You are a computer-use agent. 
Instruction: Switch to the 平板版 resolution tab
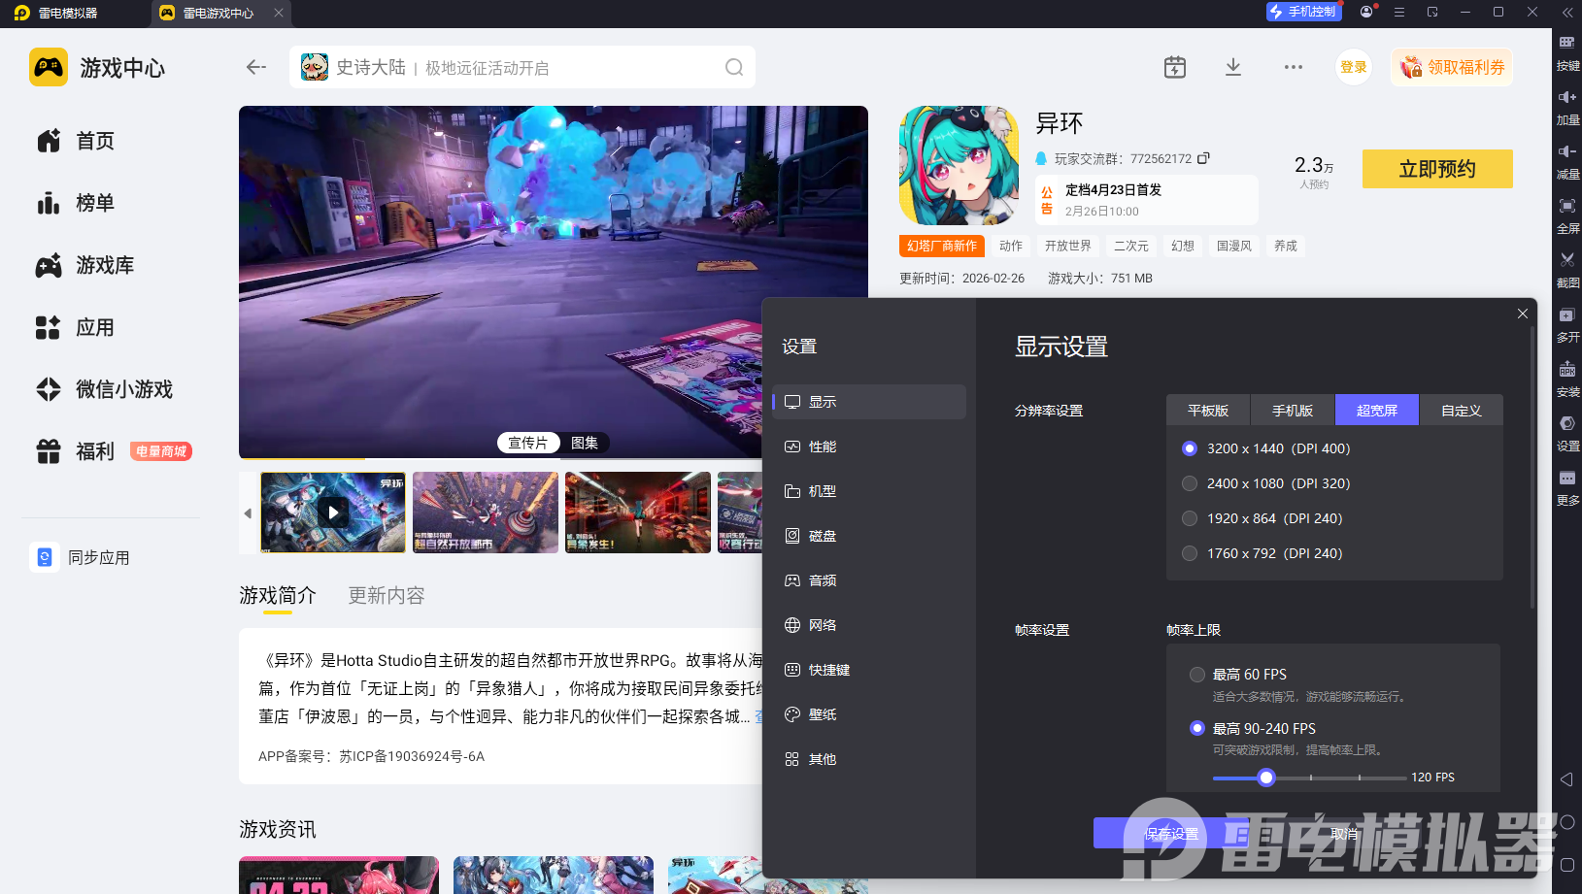1207,411
